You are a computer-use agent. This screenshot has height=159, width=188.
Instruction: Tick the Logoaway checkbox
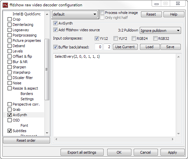pyautogui.click(x=10, y=30)
